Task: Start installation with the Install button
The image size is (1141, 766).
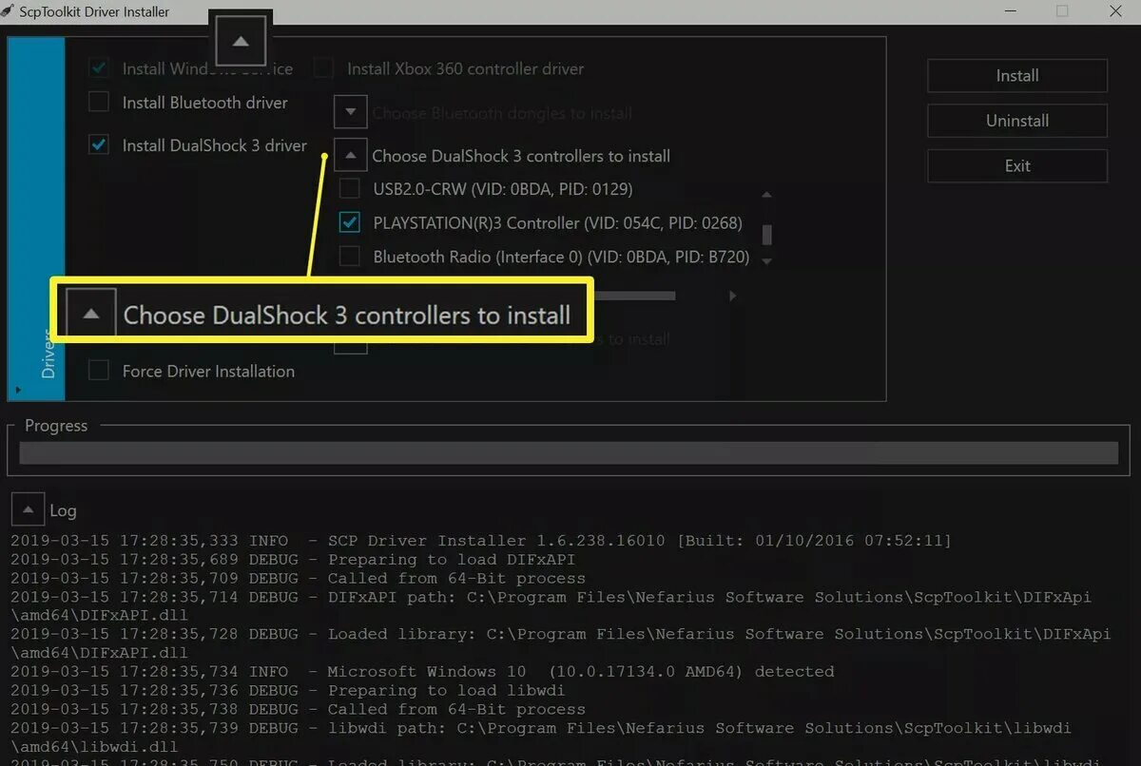Action: click(x=1017, y=75)
